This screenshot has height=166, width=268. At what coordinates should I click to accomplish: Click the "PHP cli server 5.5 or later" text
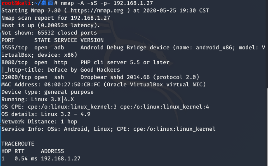pos(125,62)
